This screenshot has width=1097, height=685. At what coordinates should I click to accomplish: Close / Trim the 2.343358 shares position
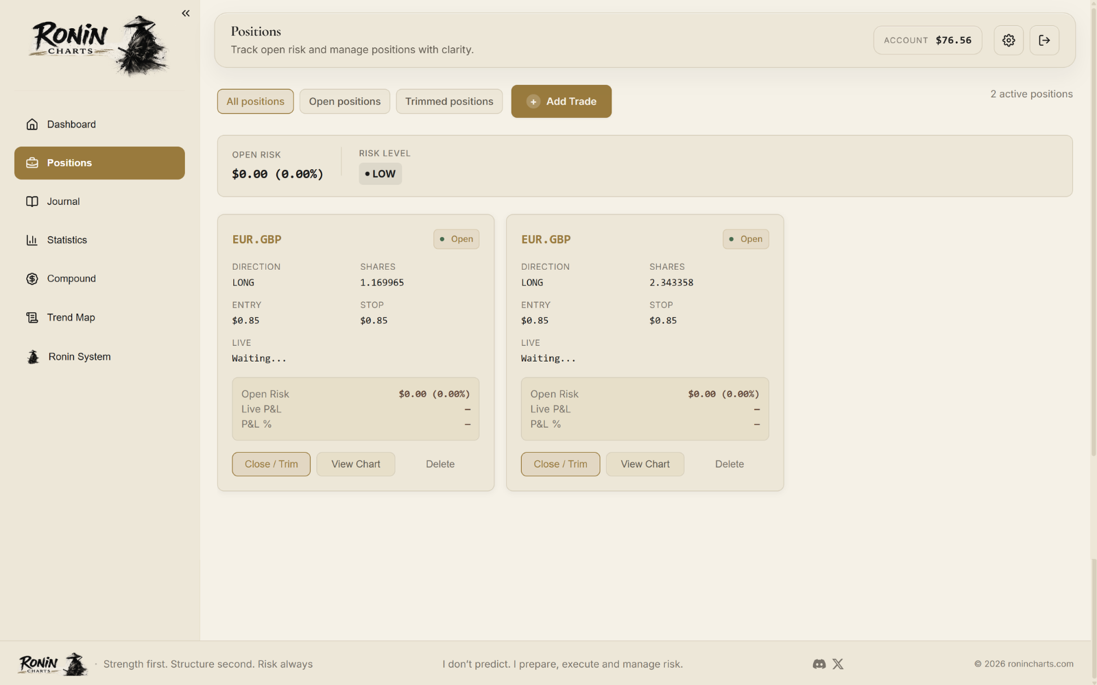tap(560, 464)
